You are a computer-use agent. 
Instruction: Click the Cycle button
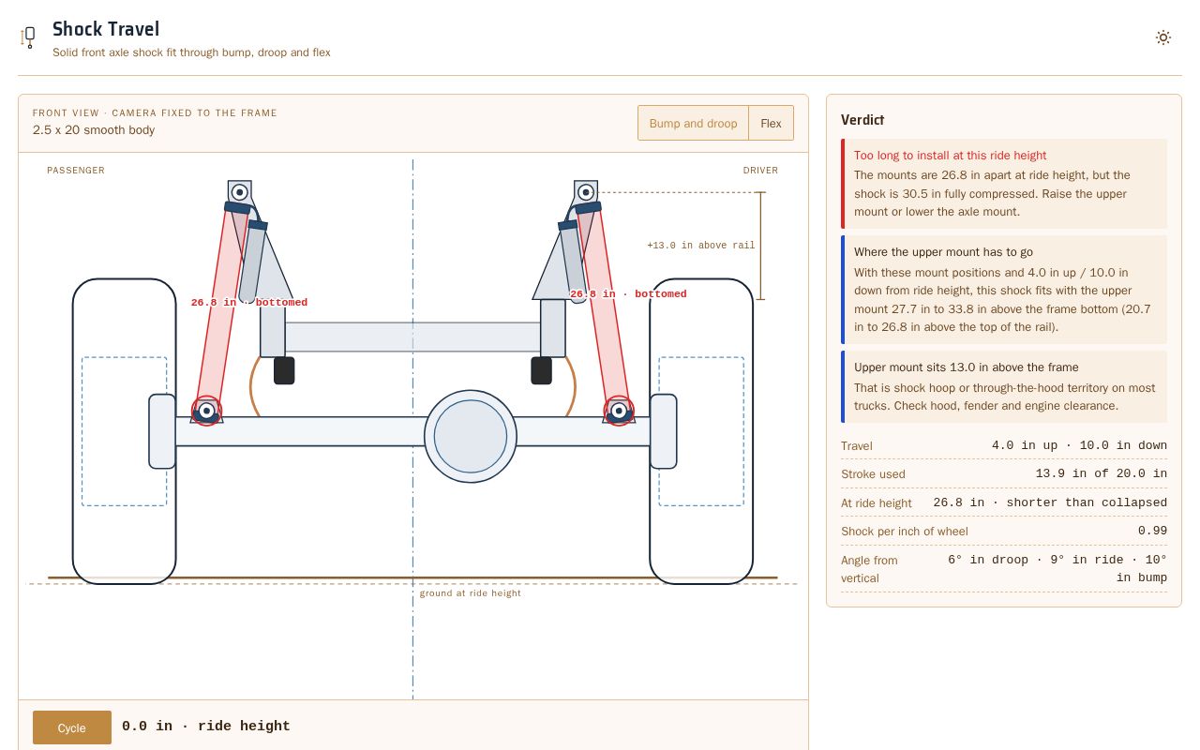pos(72,727)
